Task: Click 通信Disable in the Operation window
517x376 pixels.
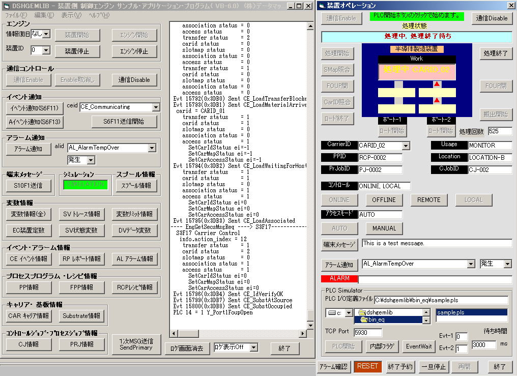Action: coord(492,18)
